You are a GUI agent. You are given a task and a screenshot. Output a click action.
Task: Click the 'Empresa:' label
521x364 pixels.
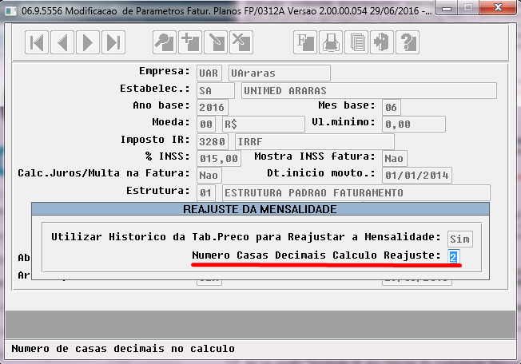(165, 71)
